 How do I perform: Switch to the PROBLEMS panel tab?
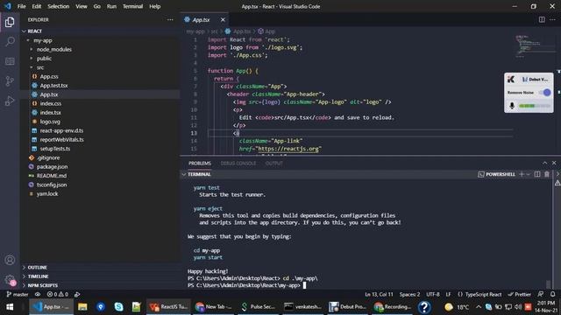pos(200,164)
